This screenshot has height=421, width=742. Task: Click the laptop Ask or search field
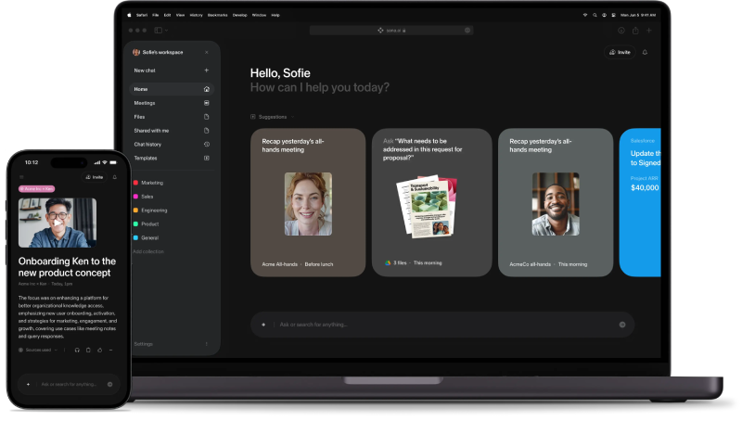442,325
